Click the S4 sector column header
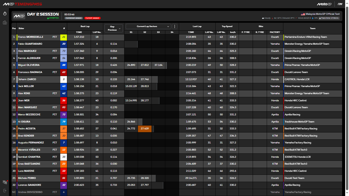Screen dimensions: 349x196 (172, 32)
